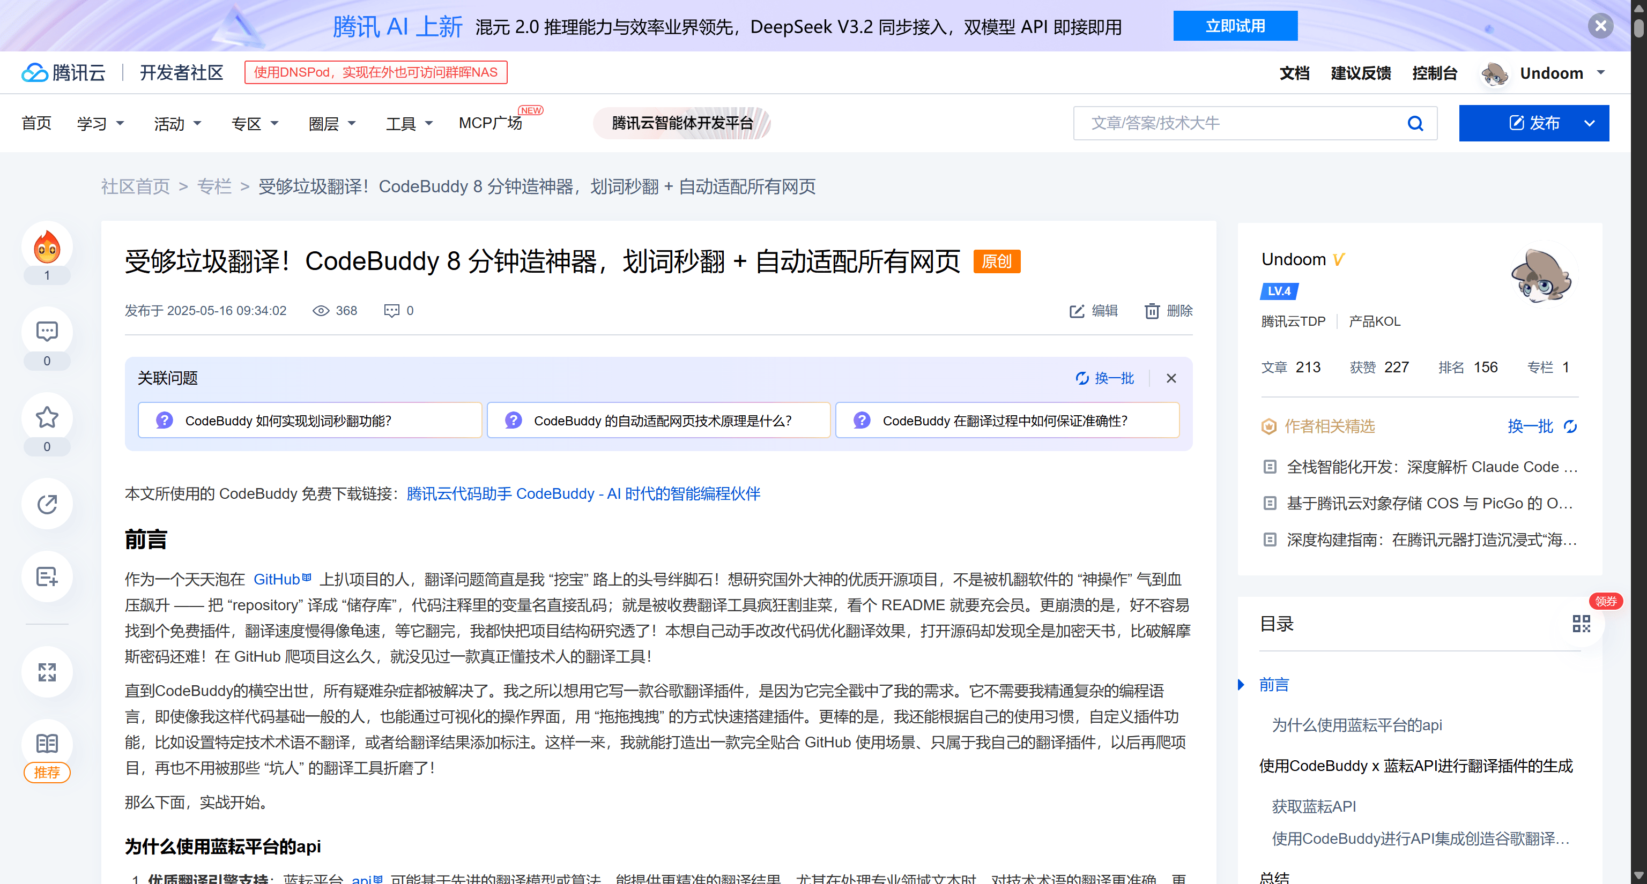This screenshot has height=884, width=1647.
Task: Click the search magnifier icon
Action: click(x=1415, y=123)
